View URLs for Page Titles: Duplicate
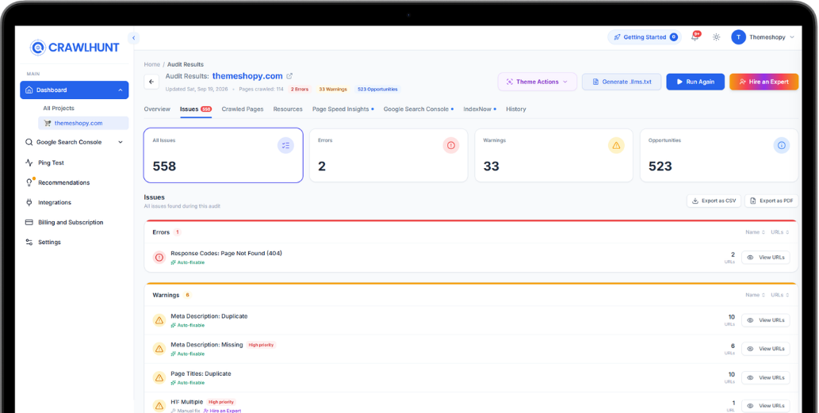The height and width of the screenshot is (413, 819). tap(766, 377)
